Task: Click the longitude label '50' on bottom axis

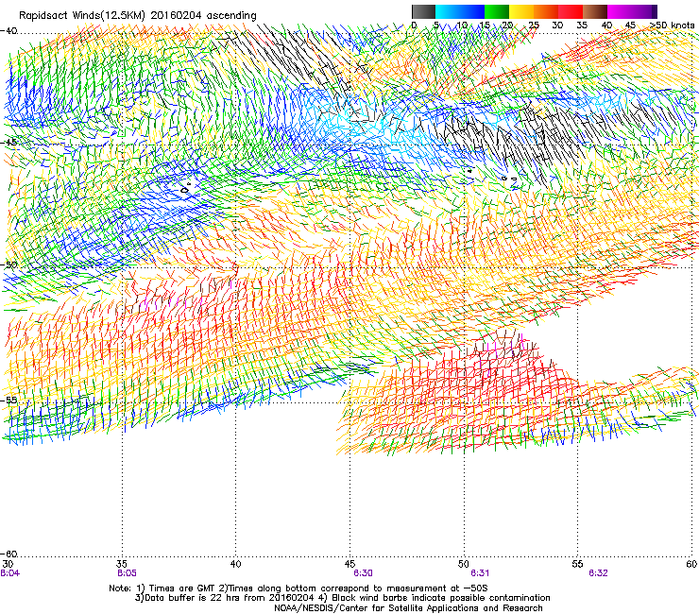Action: 464,564
